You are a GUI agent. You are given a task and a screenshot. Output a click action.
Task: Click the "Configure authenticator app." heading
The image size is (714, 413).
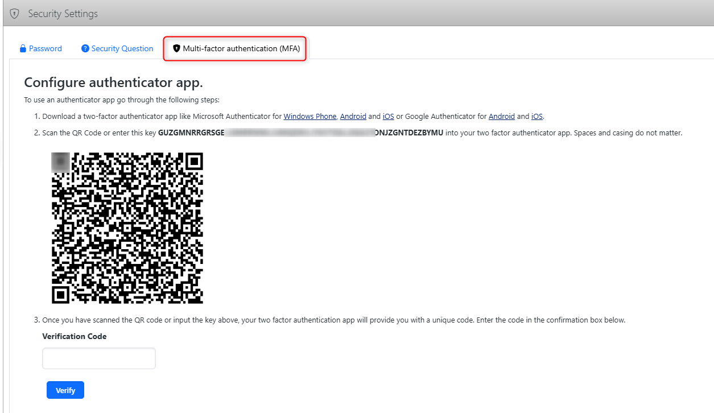coord(113,82)
